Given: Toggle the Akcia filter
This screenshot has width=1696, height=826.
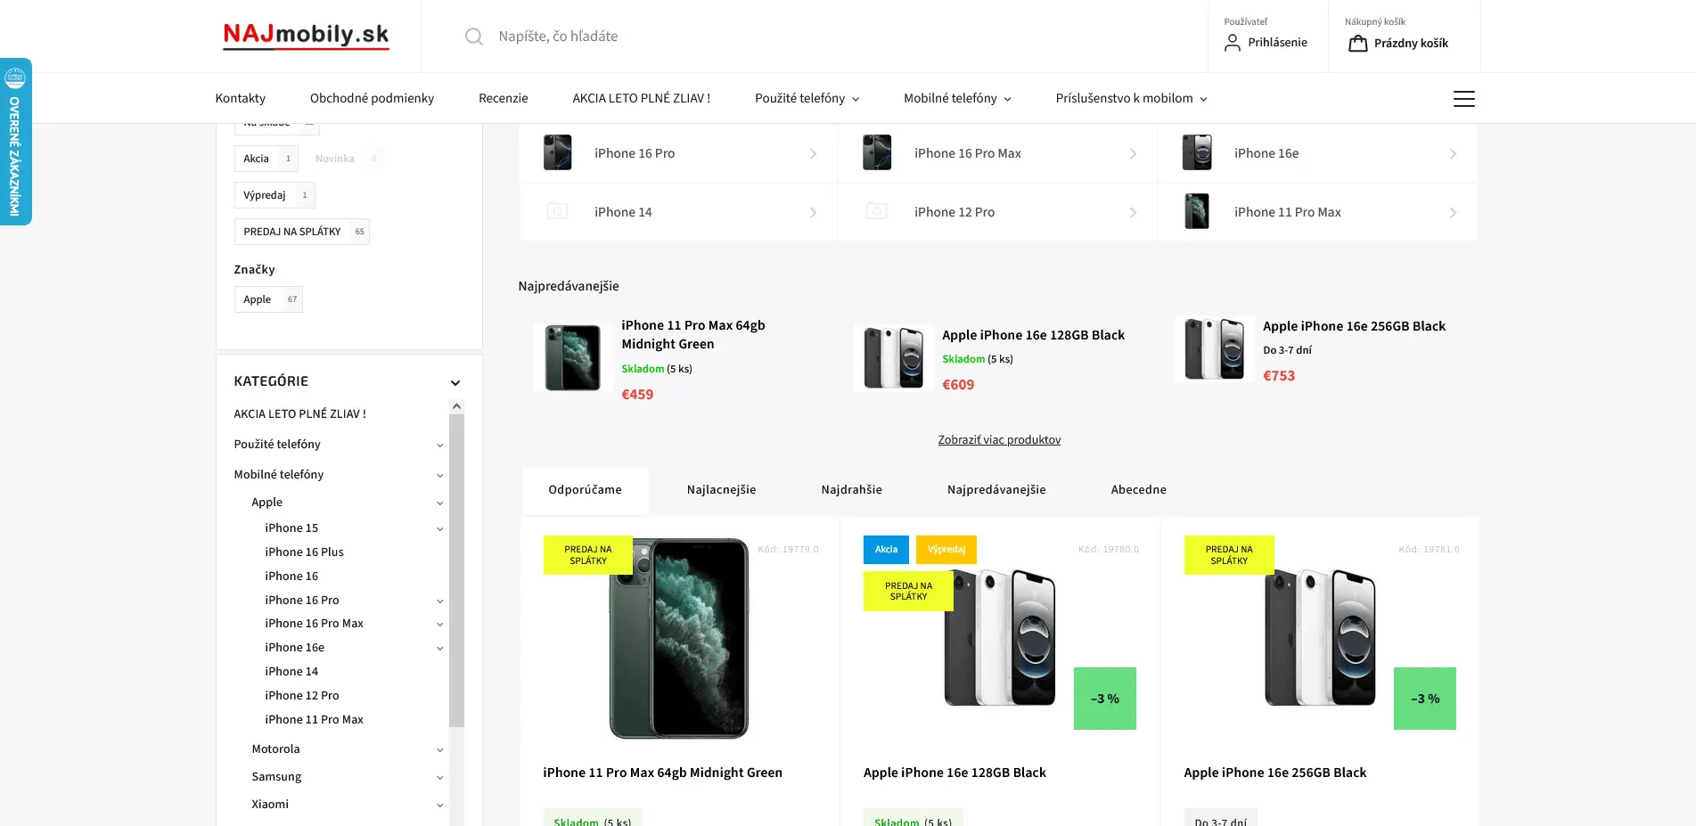Looking at the screenshot, I should click(266, 159).
